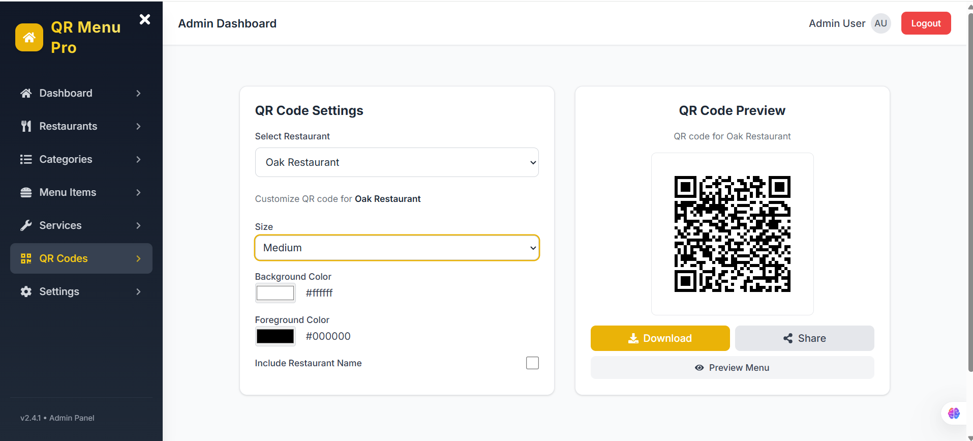
Task: Click the Preview Menu button
Action: click(x=732, y=367)
